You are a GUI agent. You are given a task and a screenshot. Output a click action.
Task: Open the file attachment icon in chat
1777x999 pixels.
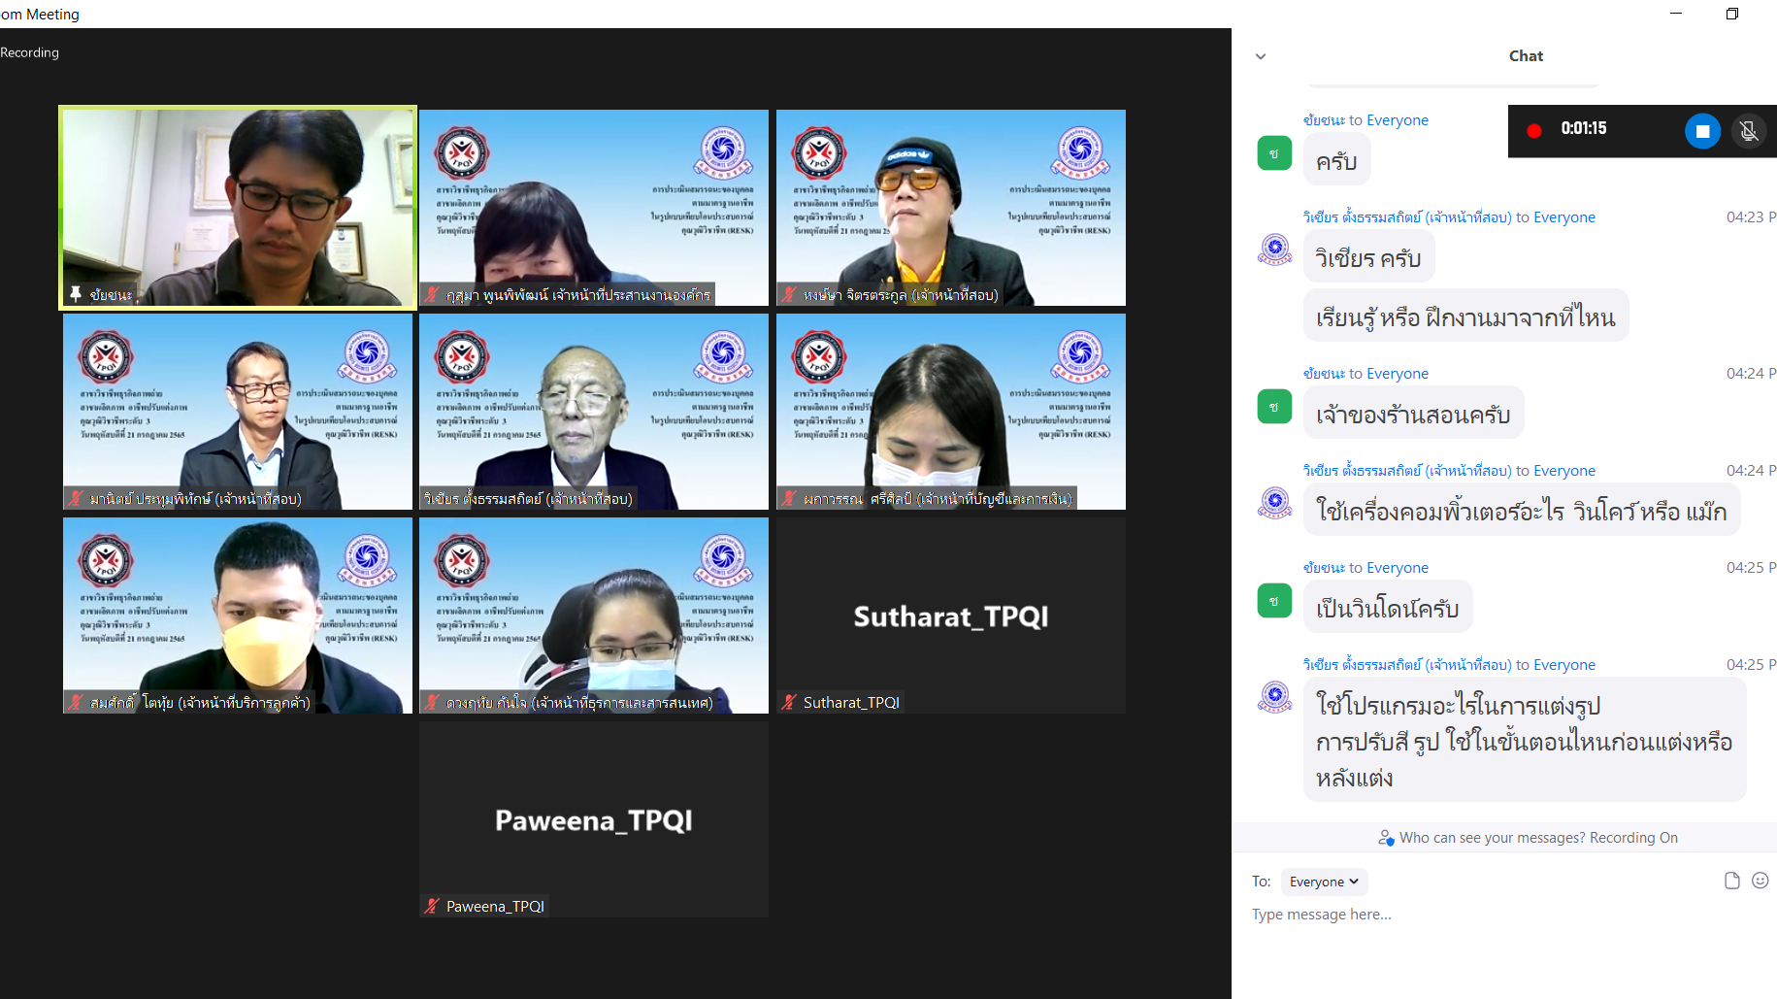[x=1731, y=881]
